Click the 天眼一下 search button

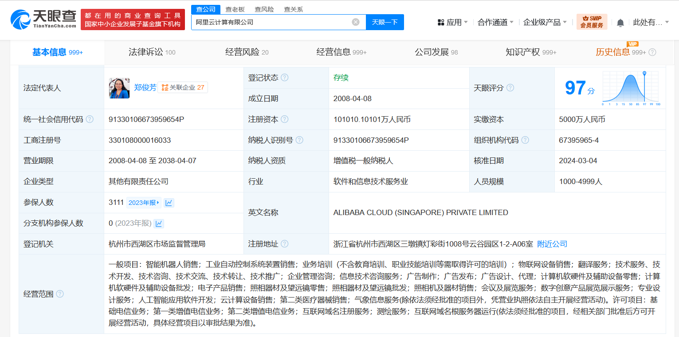pos(385,22)
